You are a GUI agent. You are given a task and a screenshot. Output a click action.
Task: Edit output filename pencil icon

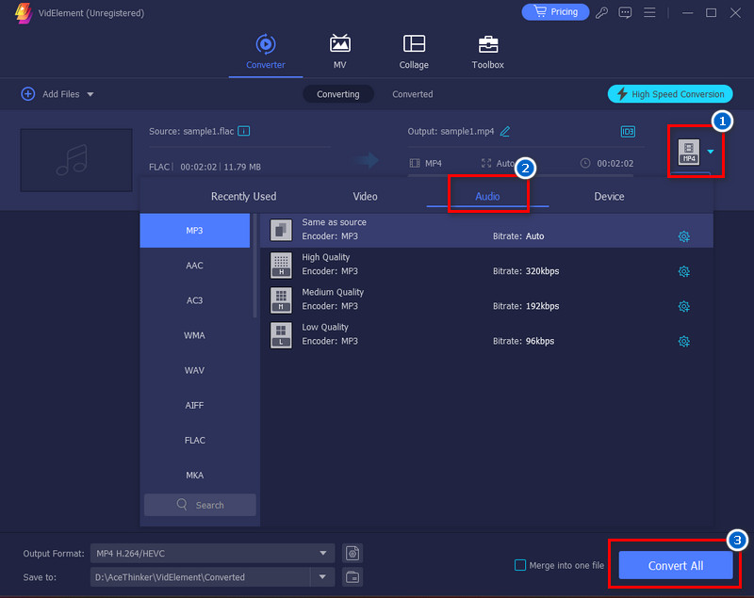click(x=505, y=131)
